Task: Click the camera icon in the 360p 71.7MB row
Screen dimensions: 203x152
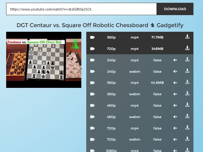Action: click(92, 37)
